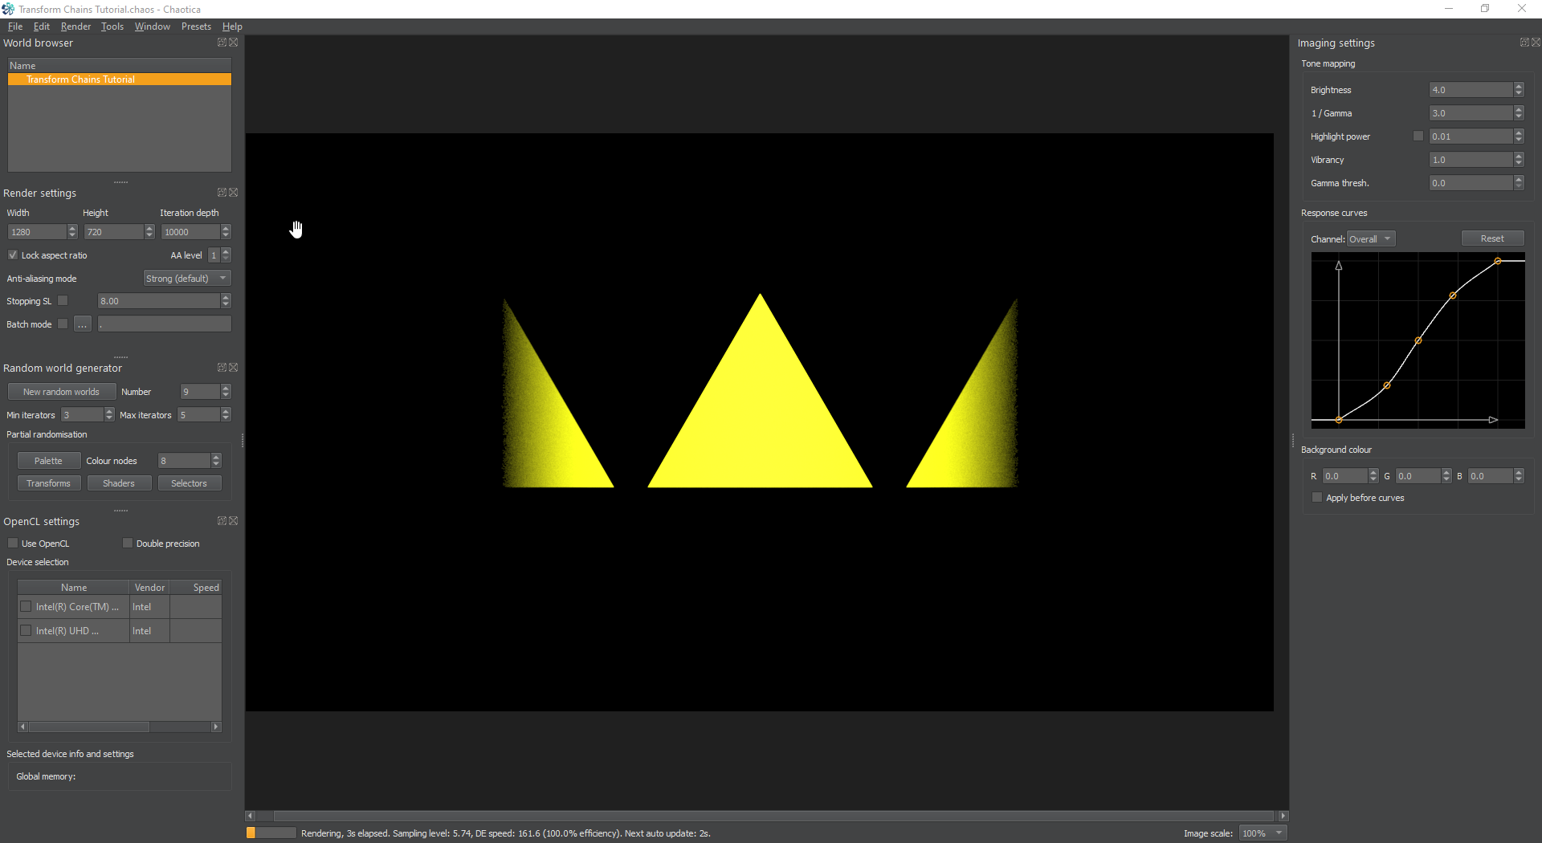Screen dimensions: 1542x843
Task: Open the Anti-aliasing mode dropdown
Action: (187, 279)
